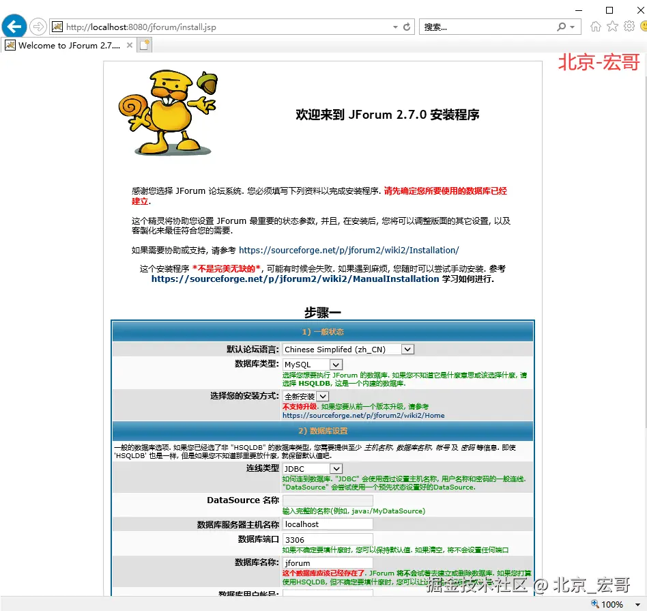This screenshot has height=611, width=647.
Task: Open the MySQL database type dropdown
Action: tap(313, 365)
